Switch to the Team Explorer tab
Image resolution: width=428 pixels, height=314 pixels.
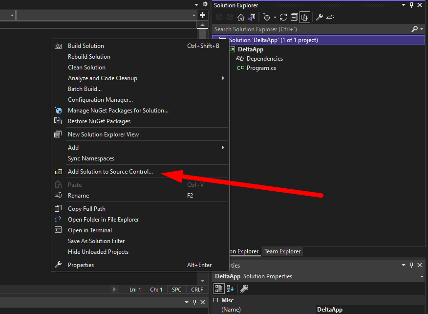pyautogui.click(x=282, y=251)
